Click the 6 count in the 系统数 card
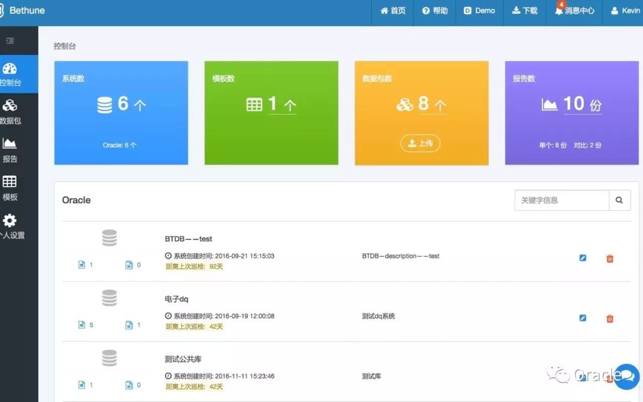 [123, 103]
